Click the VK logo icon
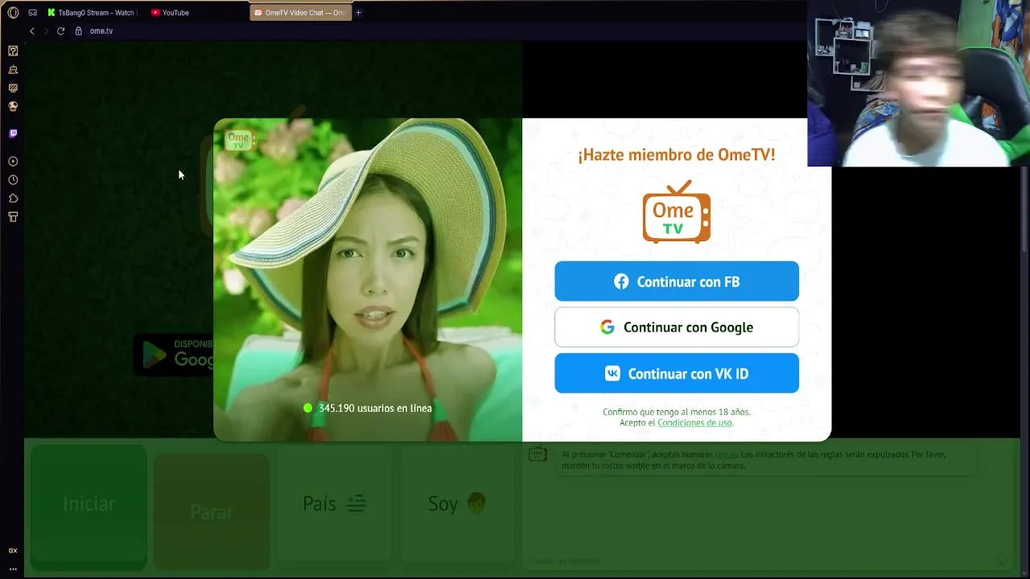The height and width of the screenshot is (579, 1030). click(612, 374)
